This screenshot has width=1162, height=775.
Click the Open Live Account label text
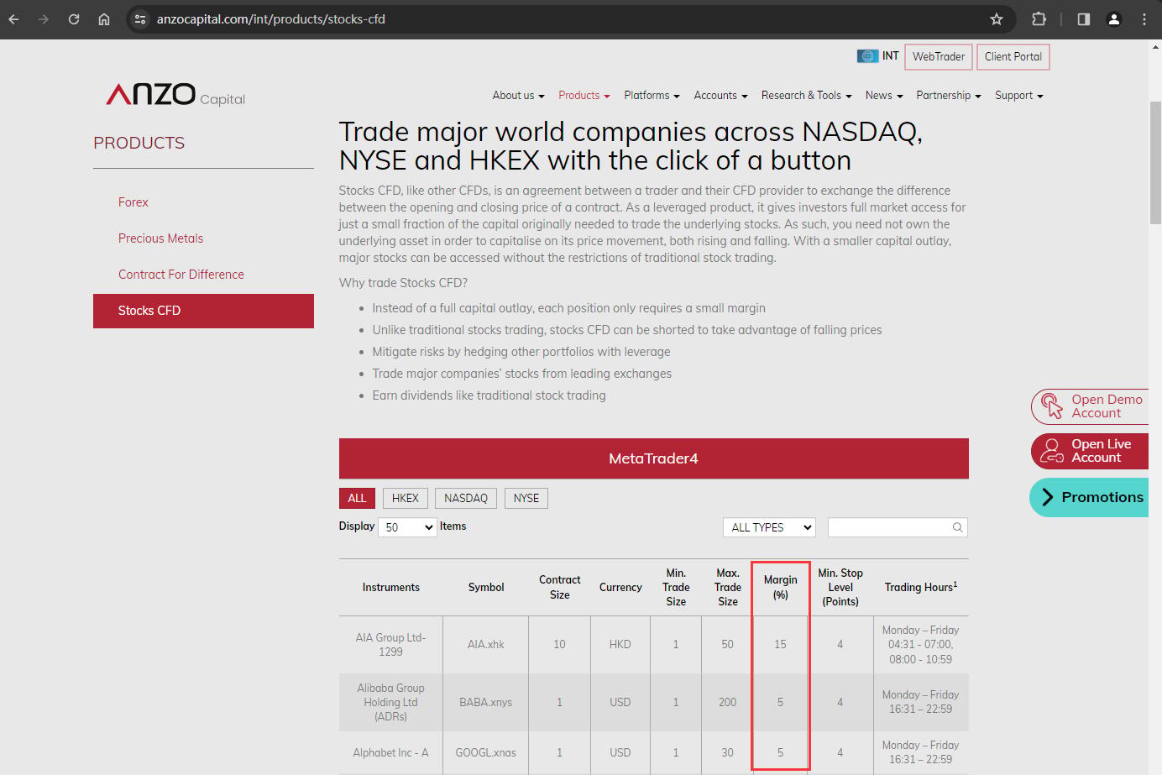pos(1101,451)
